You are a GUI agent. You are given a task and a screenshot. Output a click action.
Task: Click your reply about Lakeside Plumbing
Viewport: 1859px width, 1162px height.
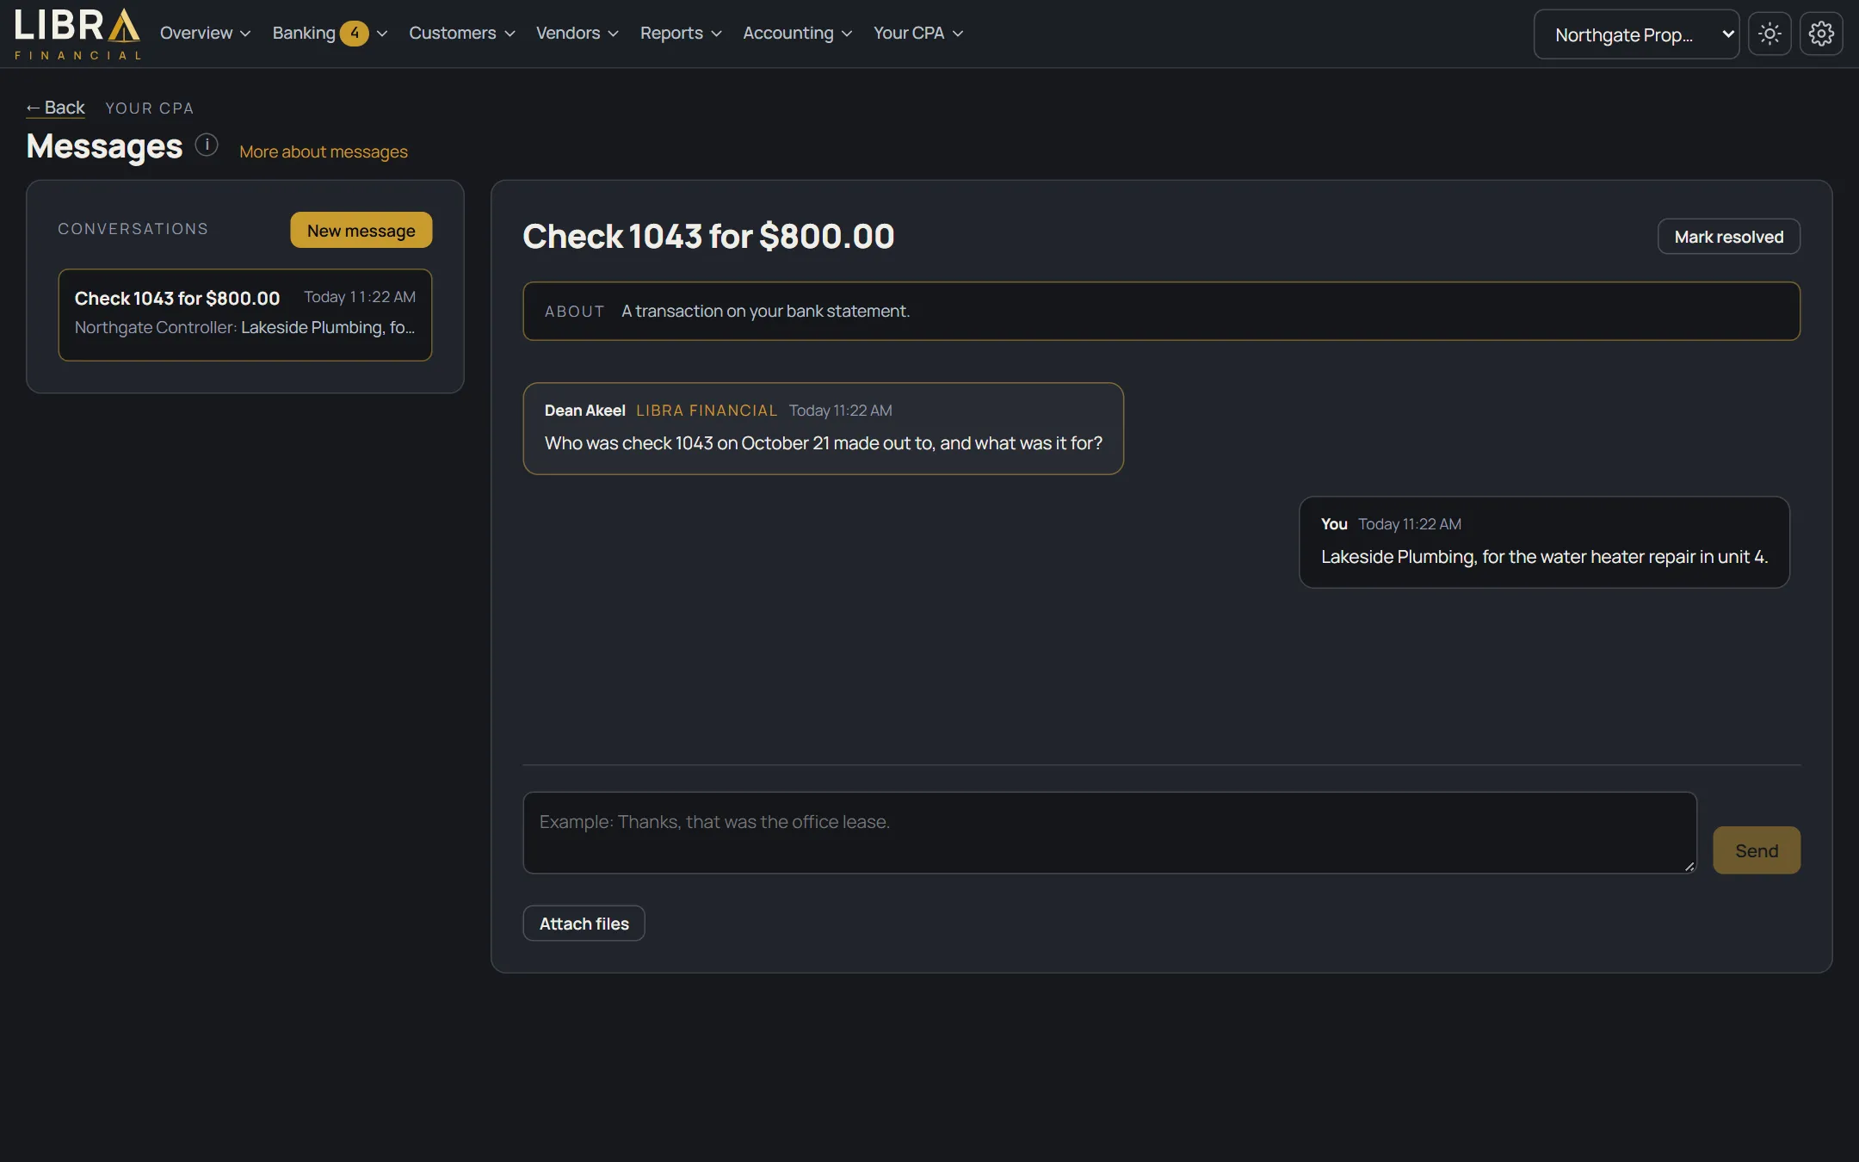coord(1544,542)
